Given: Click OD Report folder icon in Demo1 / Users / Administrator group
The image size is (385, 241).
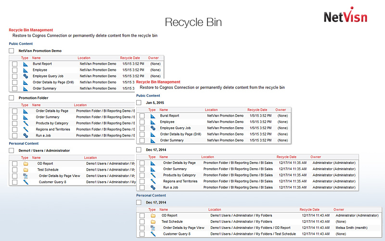Looking at the screenshot, I should point(26,164).
